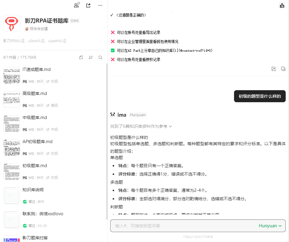Click the red X beside 可以在账号处查看授权记录
The height and width of the screenshot is (242, 289).
pos(113,60)
